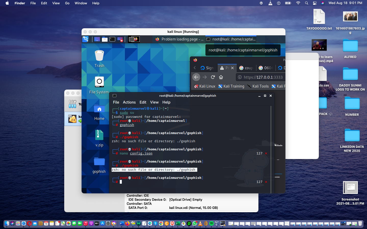Click the Firefox home icon
The image size is (367, 229).
[x=221, y=77]
